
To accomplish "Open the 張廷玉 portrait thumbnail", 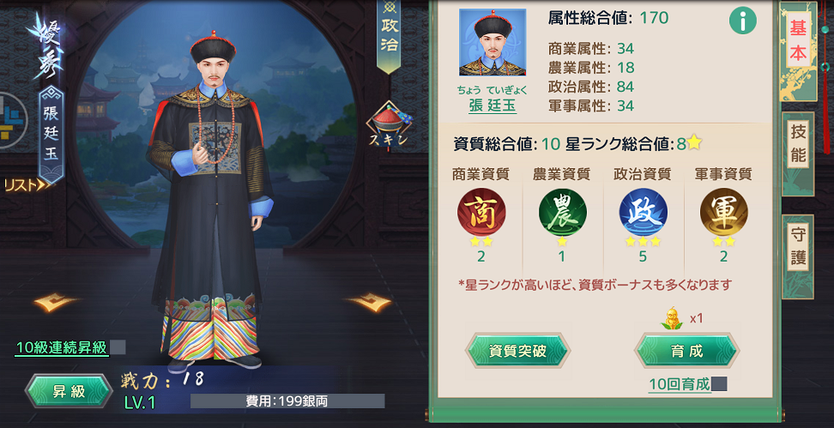I will point(493,42).
